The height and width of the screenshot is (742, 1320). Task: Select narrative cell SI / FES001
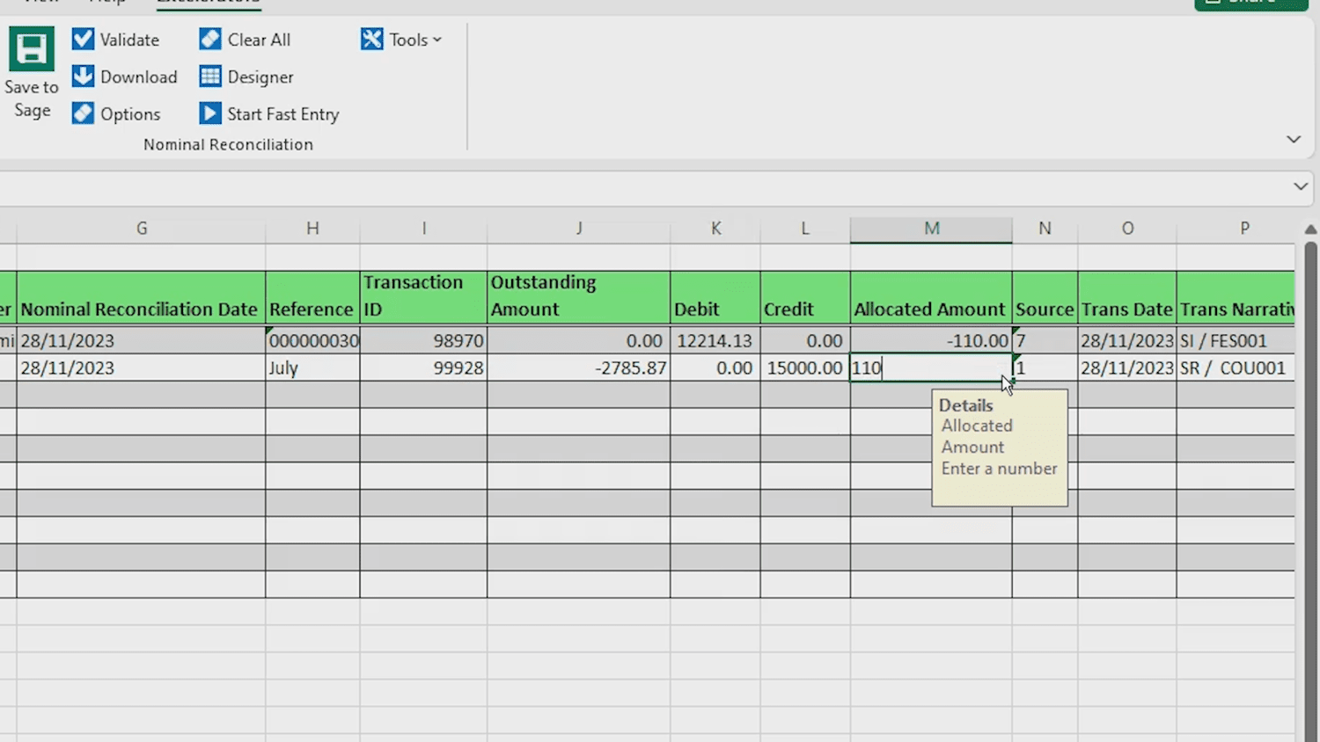(x=1236, y=340)
